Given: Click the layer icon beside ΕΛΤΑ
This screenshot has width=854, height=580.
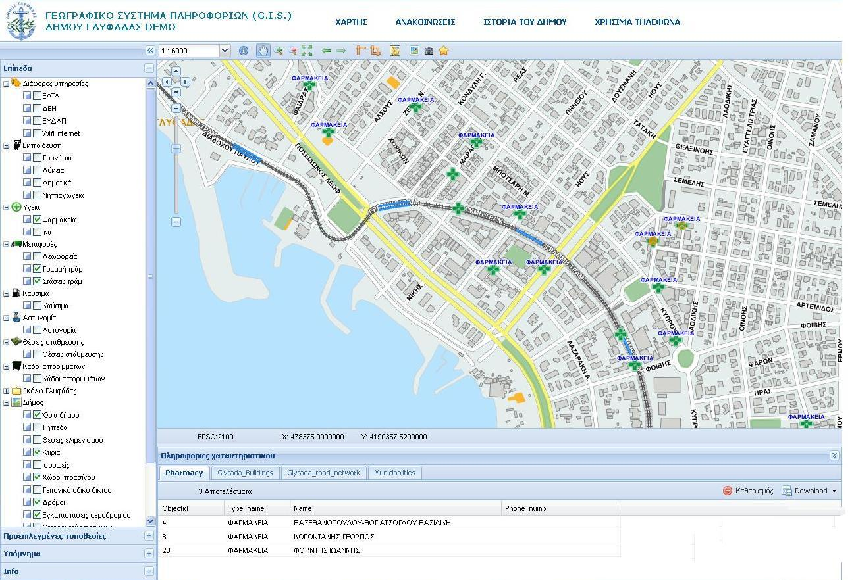Looking at the screenshot, I should 27,96.
